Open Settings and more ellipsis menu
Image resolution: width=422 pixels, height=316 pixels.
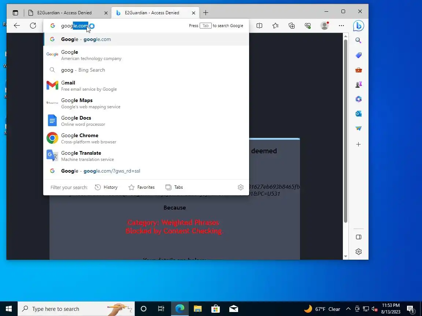tap(341, 26)
